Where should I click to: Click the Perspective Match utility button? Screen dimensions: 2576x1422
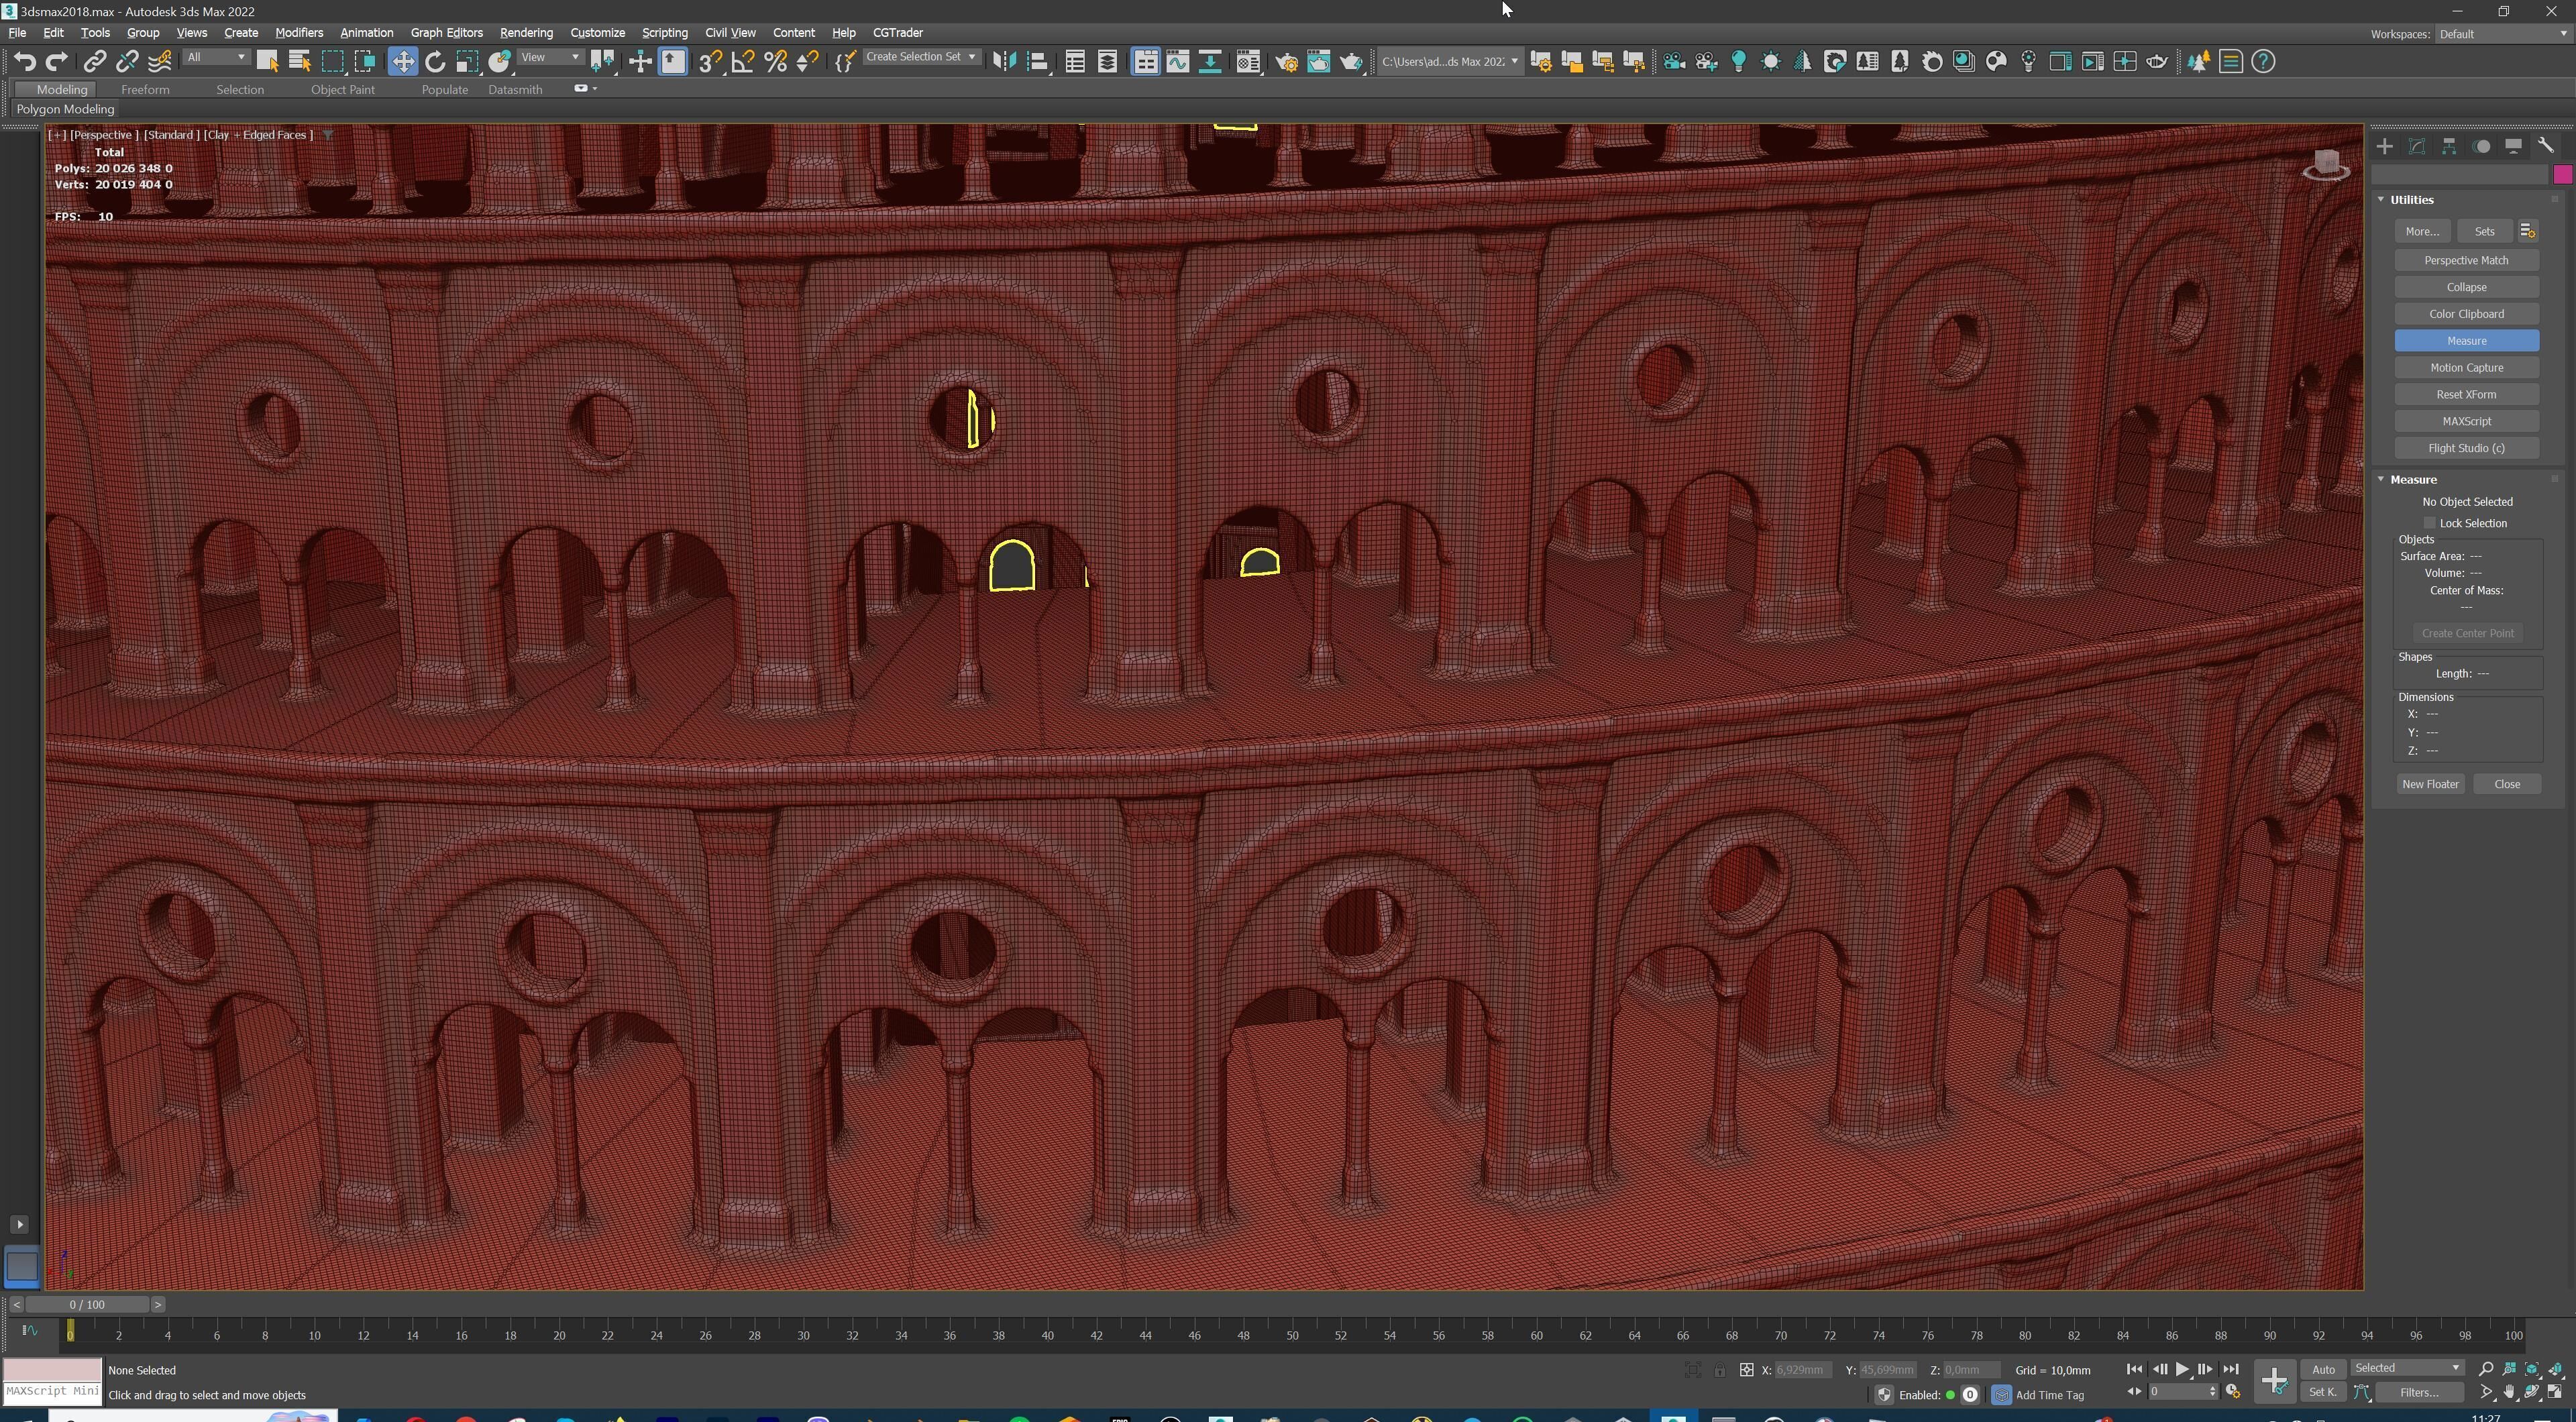tap(2466, 260)
